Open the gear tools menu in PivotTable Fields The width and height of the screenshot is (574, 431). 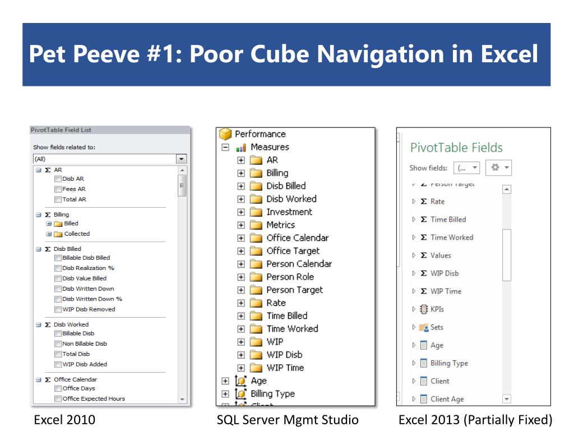point(498,167)
